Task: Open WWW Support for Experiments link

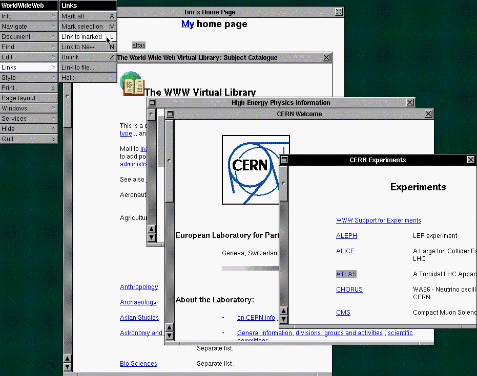Action: [x=379, y=220]
